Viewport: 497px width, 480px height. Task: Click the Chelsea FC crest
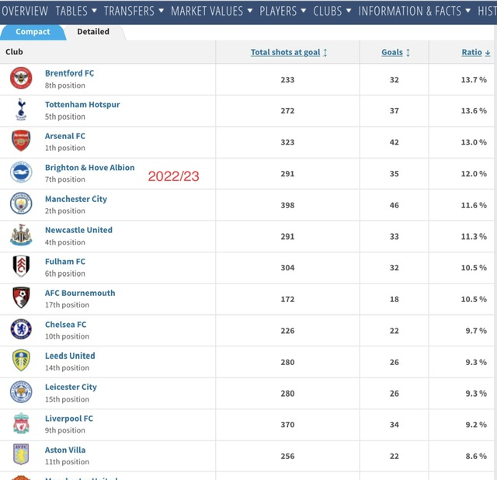coord(21,329)
